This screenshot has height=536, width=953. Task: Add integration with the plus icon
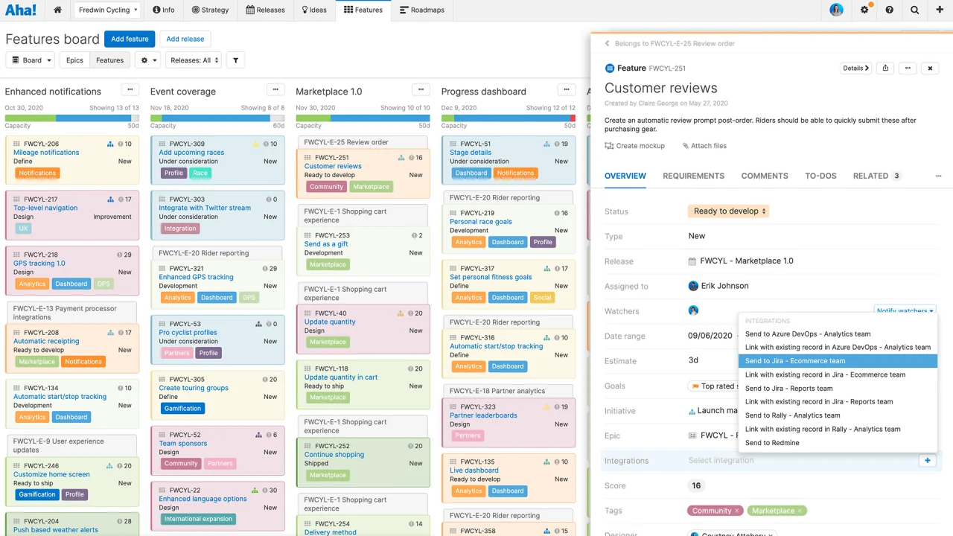click(x=928, y=461)
